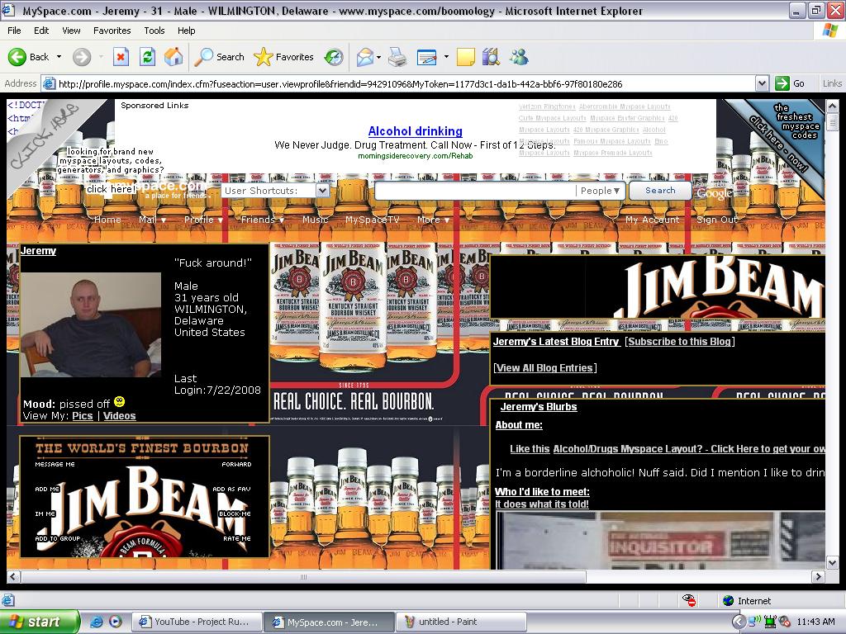Open the People search type dropdown
Viewport: 846px width, 634px height.
[x=601, y=191]
